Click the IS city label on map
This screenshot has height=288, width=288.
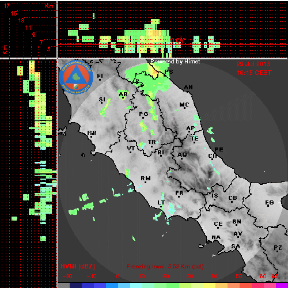point(215,196)
